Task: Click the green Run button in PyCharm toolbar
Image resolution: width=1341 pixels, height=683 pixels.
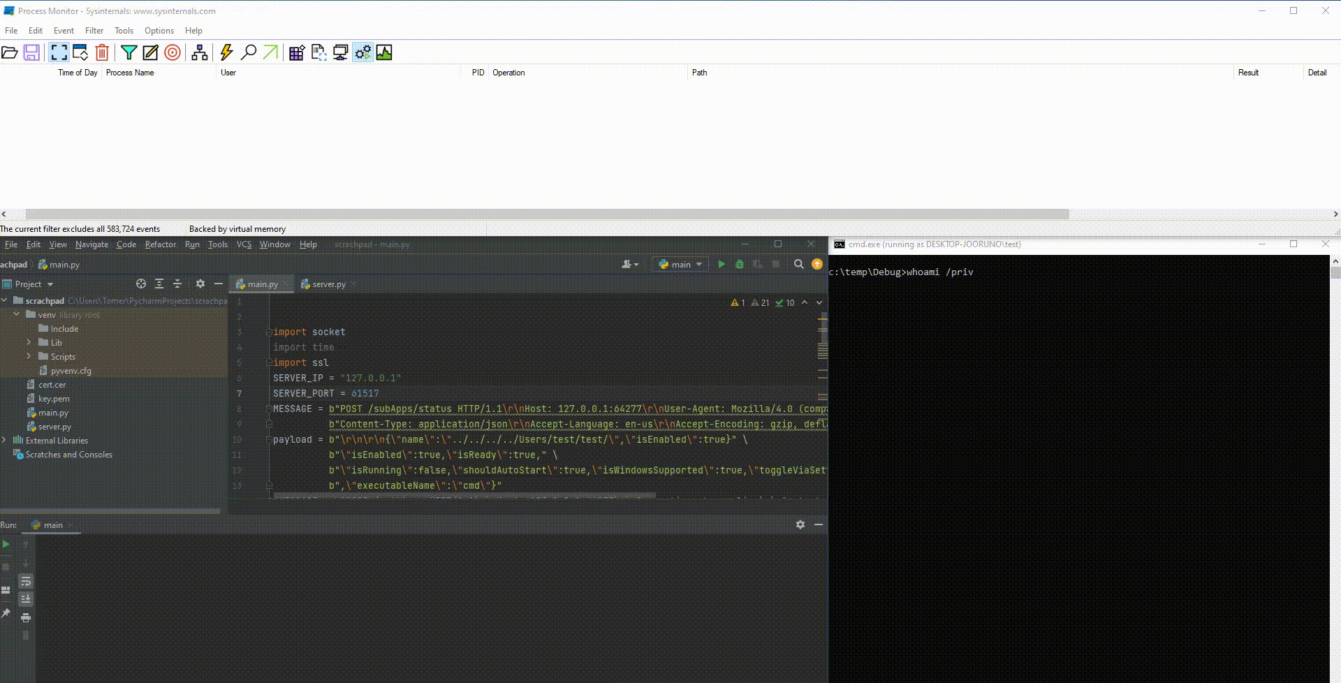Action: click(x=721, y=264)
